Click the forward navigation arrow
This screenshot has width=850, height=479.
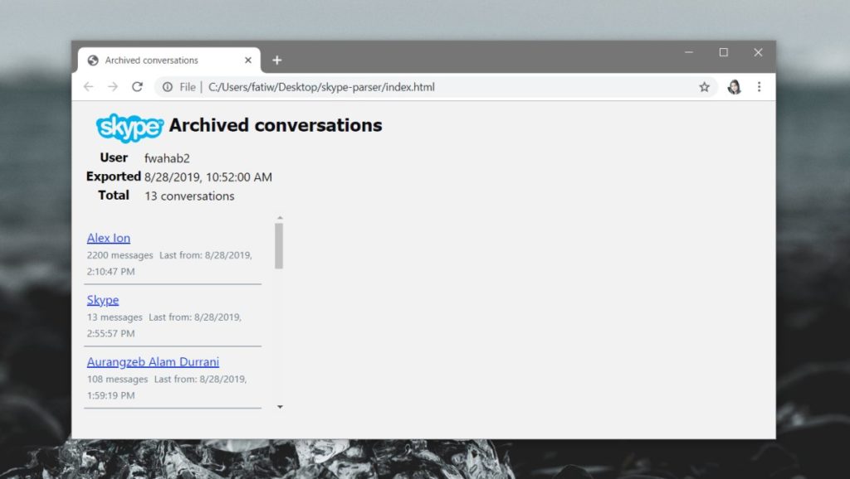point(112,86)
